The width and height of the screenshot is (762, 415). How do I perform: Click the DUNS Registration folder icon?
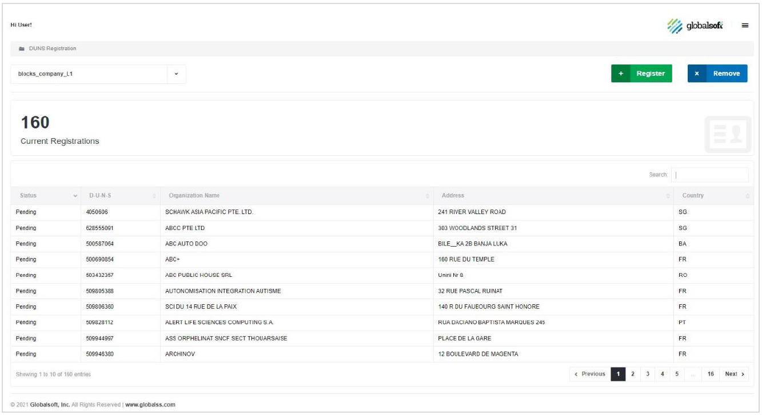pyautogui.click(x=22, y=49)
